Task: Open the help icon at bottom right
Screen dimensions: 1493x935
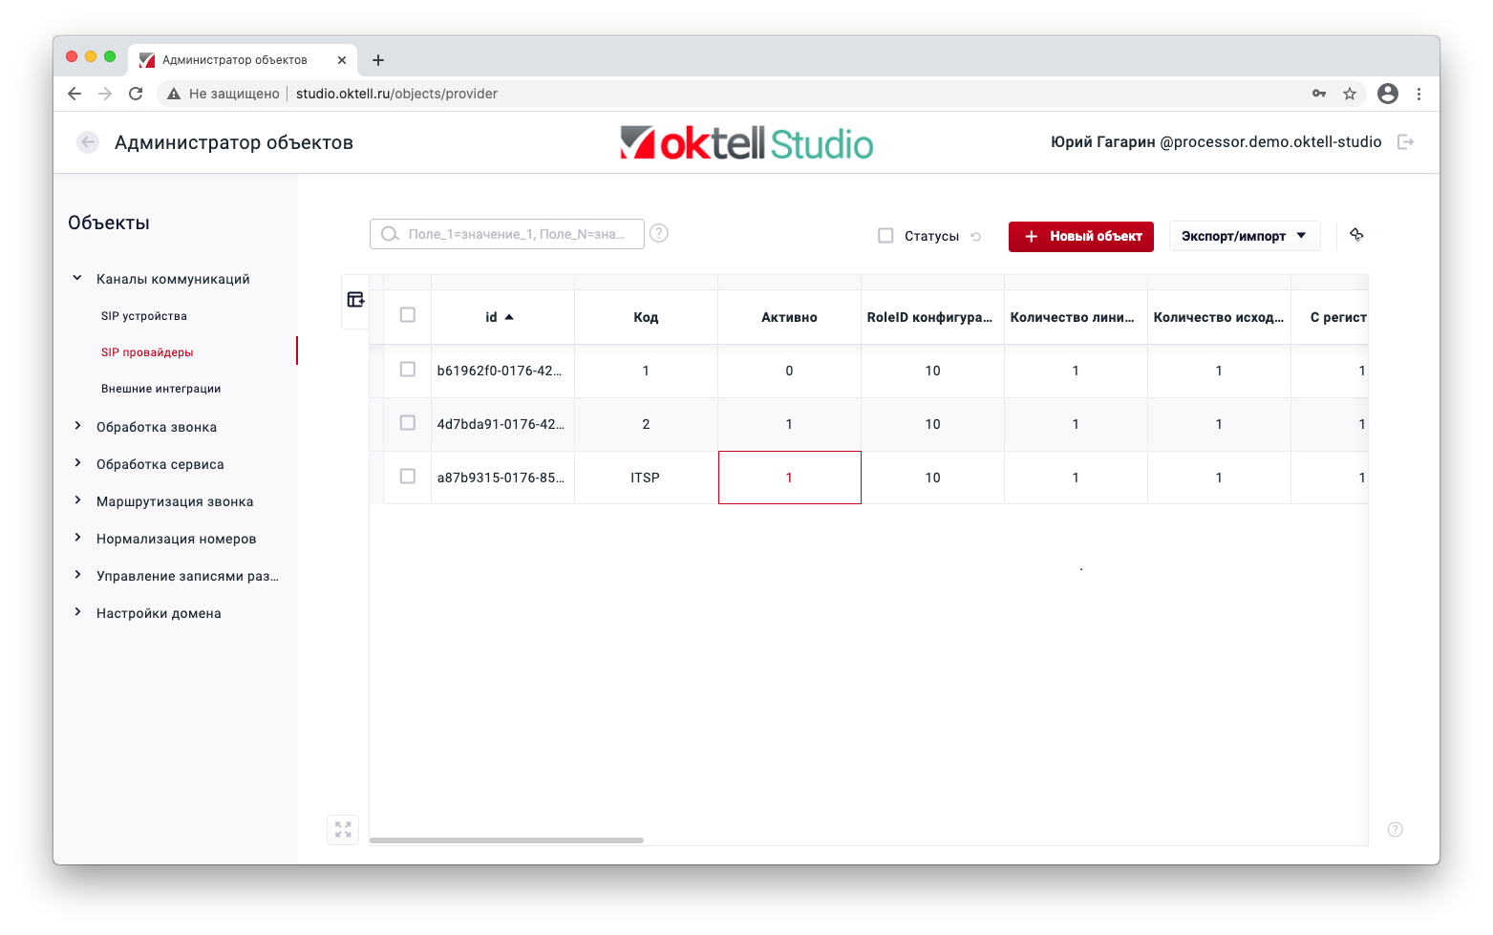Action: coord(1395,829)
